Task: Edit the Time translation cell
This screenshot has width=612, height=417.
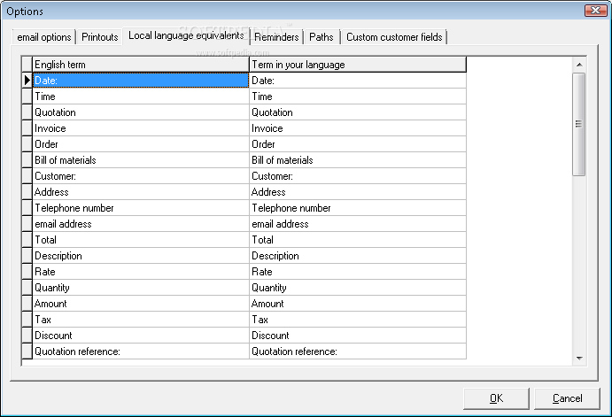Action: pyautogui.click(x=358, y=97)
